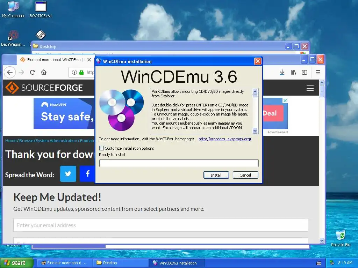Click the Install button in WinCDEmu installer
Image resolution: width=358 pixels, height=268 pixels.
(216, 175)
